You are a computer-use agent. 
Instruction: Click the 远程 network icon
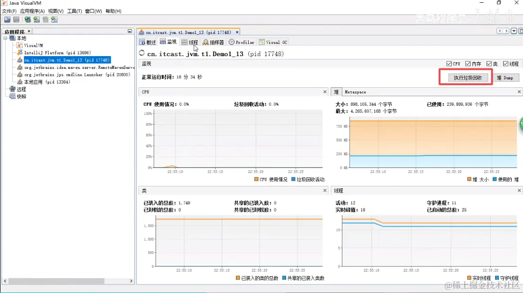pyautogui.click(x=12, y=89)
